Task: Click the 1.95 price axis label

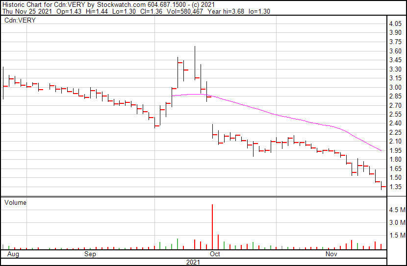Action: coord(395,150)
